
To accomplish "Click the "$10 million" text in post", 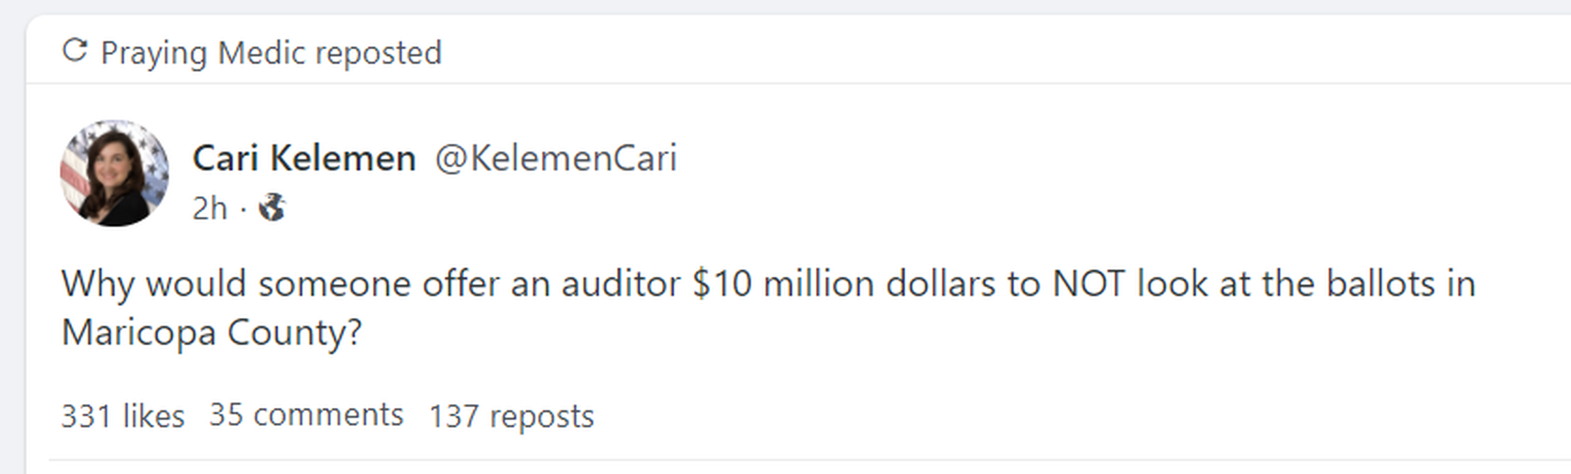I will (783, 284).
